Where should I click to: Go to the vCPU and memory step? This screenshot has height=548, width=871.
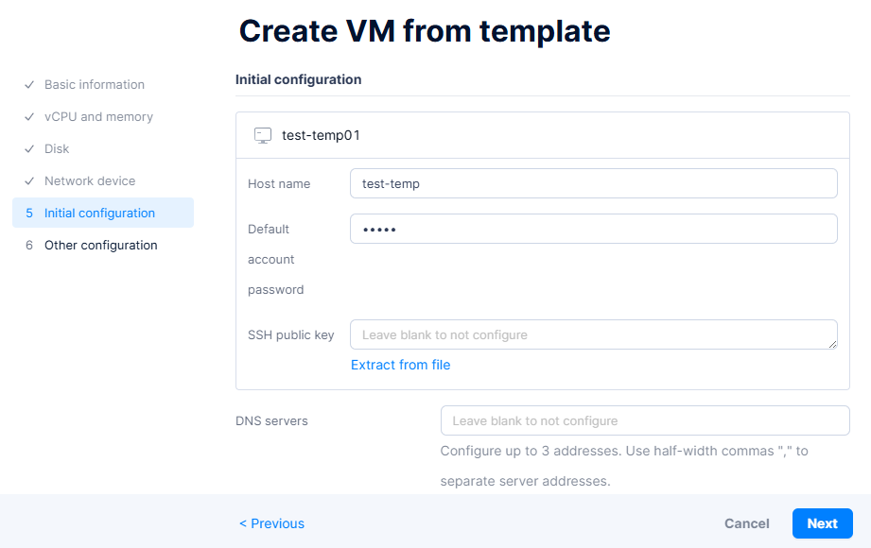[98, 117]
